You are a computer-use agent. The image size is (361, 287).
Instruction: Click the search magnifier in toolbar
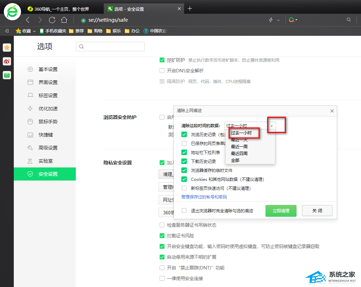[349, 20]
